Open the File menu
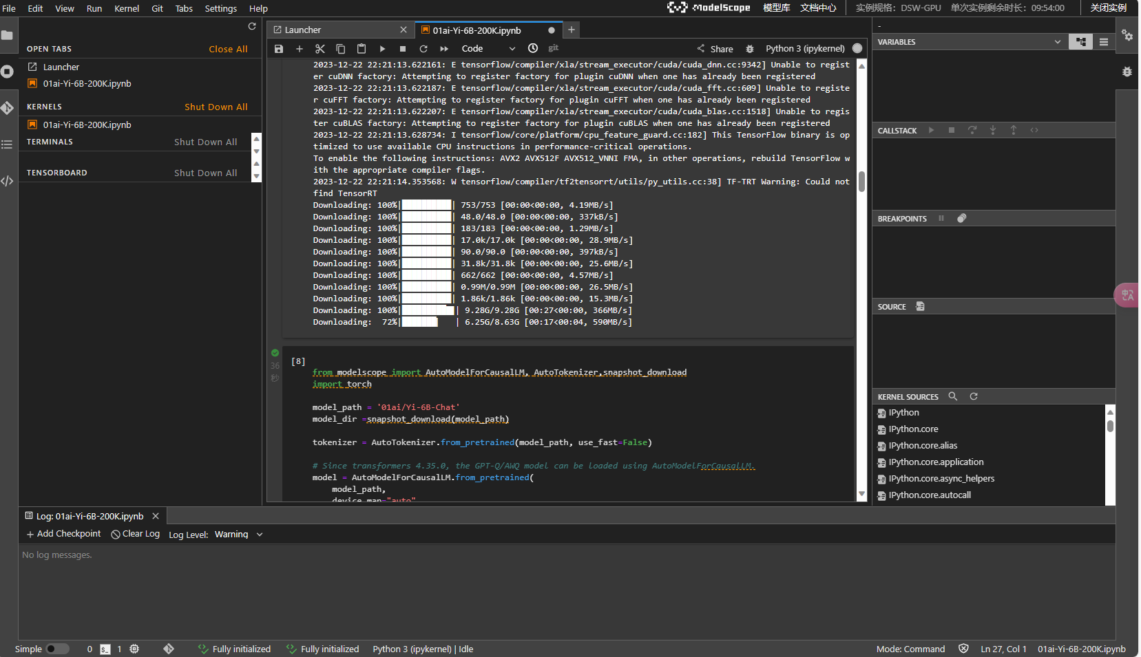Image resolution: width=1141 pixels, height=657 pixels. click(x=9, y=8)
